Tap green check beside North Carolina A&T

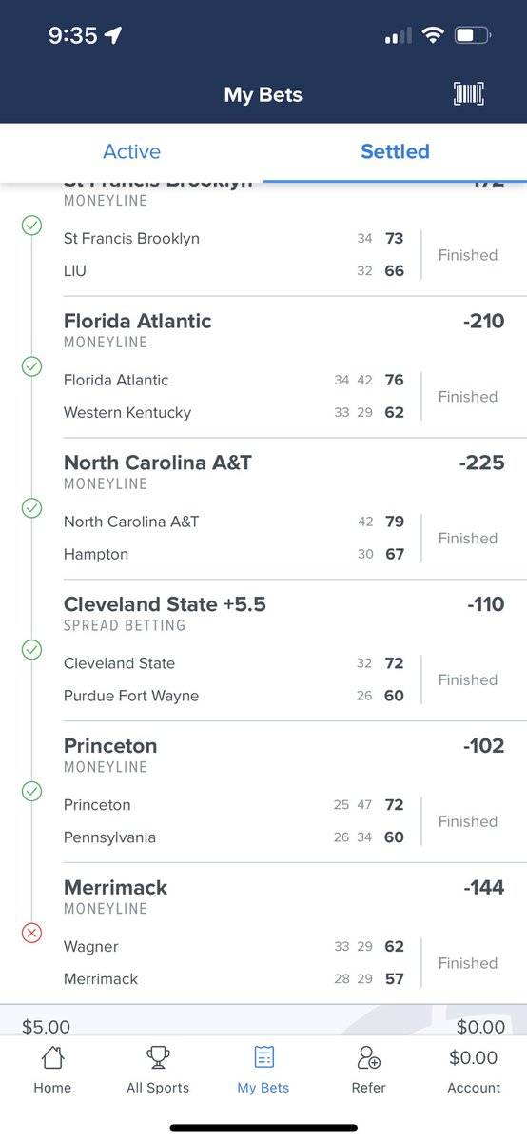(31, 508)
